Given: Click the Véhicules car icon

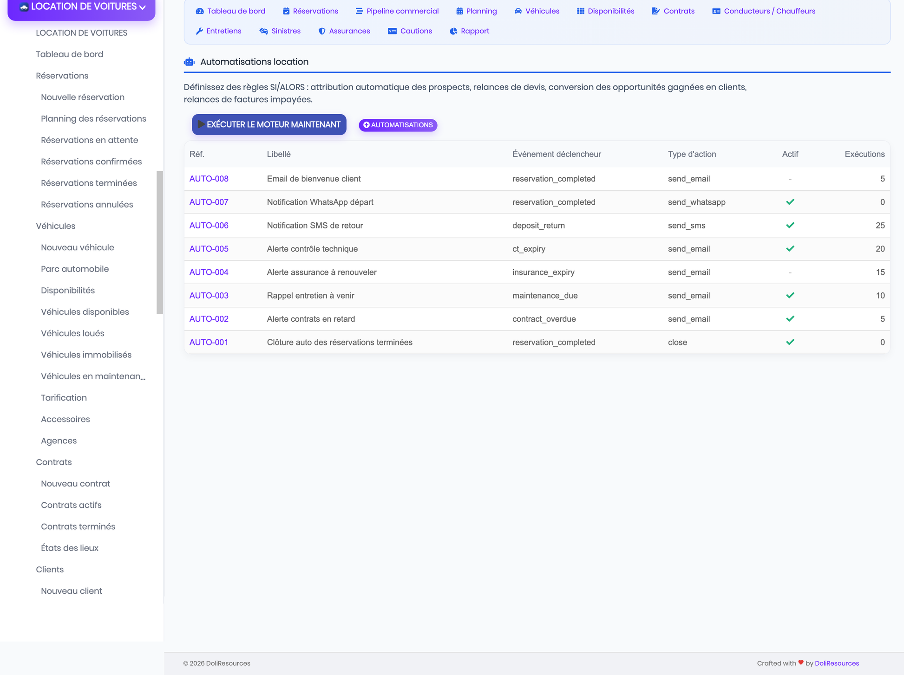Looking at the screenshot, I should click(518, 11).
